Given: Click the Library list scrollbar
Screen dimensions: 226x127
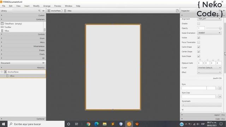Looking at the screenshot, I should pos(44,30).
